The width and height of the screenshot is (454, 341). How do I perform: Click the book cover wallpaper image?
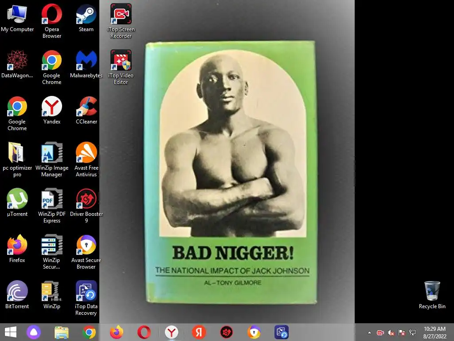tap(231, 172)
